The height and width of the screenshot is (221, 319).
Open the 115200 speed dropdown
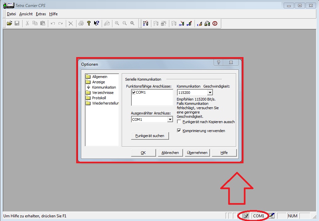point(210,93)
